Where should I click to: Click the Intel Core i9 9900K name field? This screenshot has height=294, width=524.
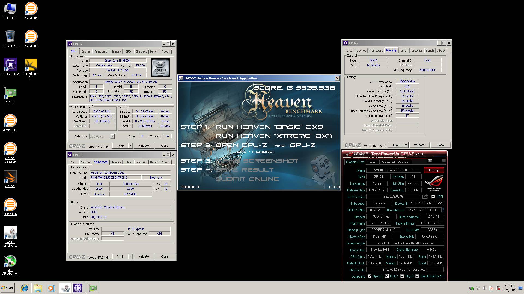pyautogui.click(x=118, y=60)
